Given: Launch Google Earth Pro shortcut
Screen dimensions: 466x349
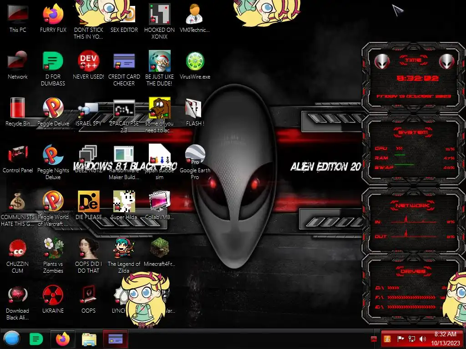Looking at the screenshot, I should 195,162.
